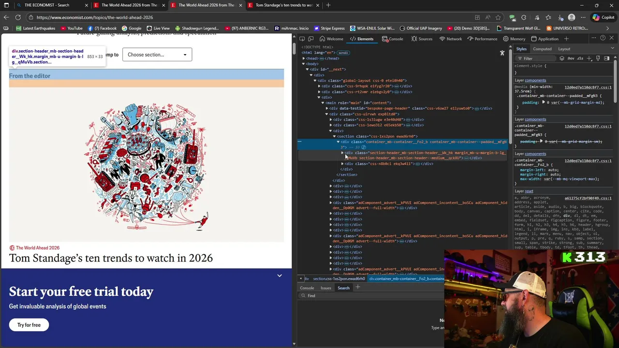Image resolution: width=619 pixels, height=348 pixels.
Task: Open the Welcome tab in DevTools
Action: click(x=331, y=39)
